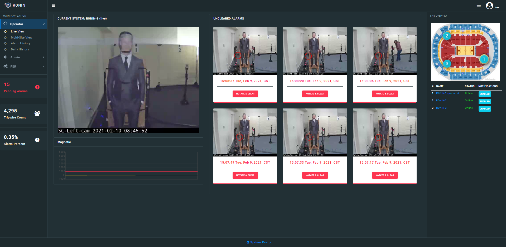Viewport: 506px width, 247px height.
Task: Toggle the sidebar hamburger menu icon
Action: [53, 6]
